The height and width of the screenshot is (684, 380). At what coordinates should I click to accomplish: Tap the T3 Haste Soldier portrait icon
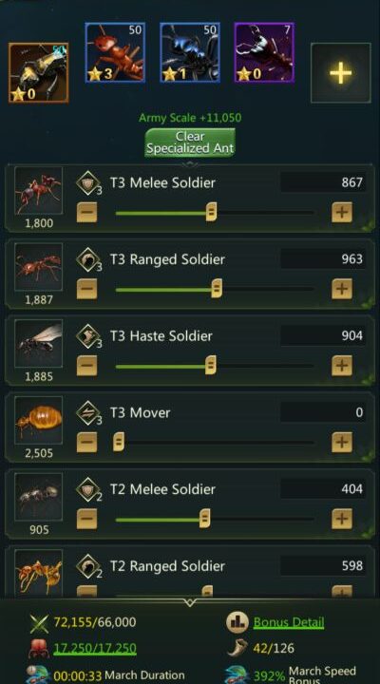coord(38,343)
